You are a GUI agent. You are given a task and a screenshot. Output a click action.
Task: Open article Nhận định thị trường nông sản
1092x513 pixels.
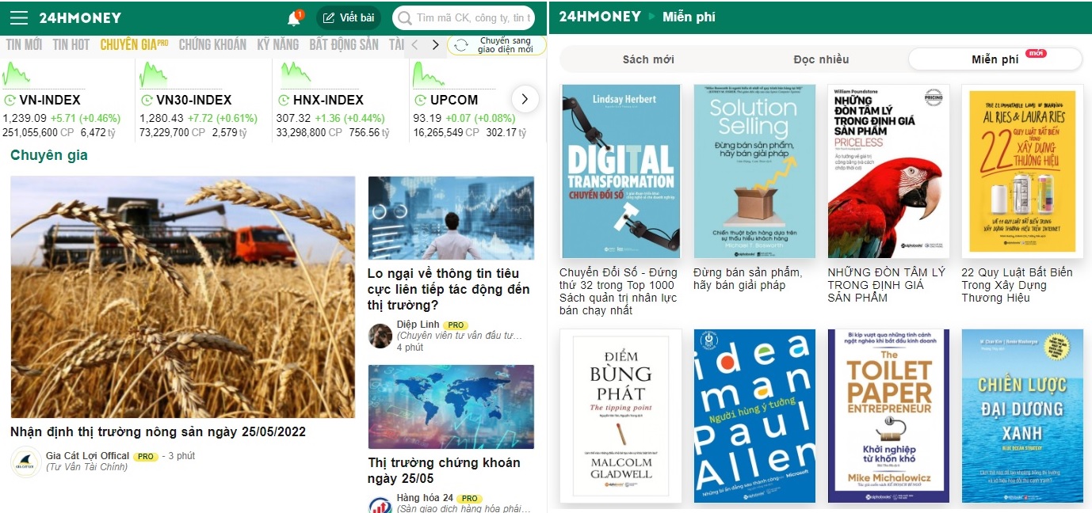click(158, 432)
